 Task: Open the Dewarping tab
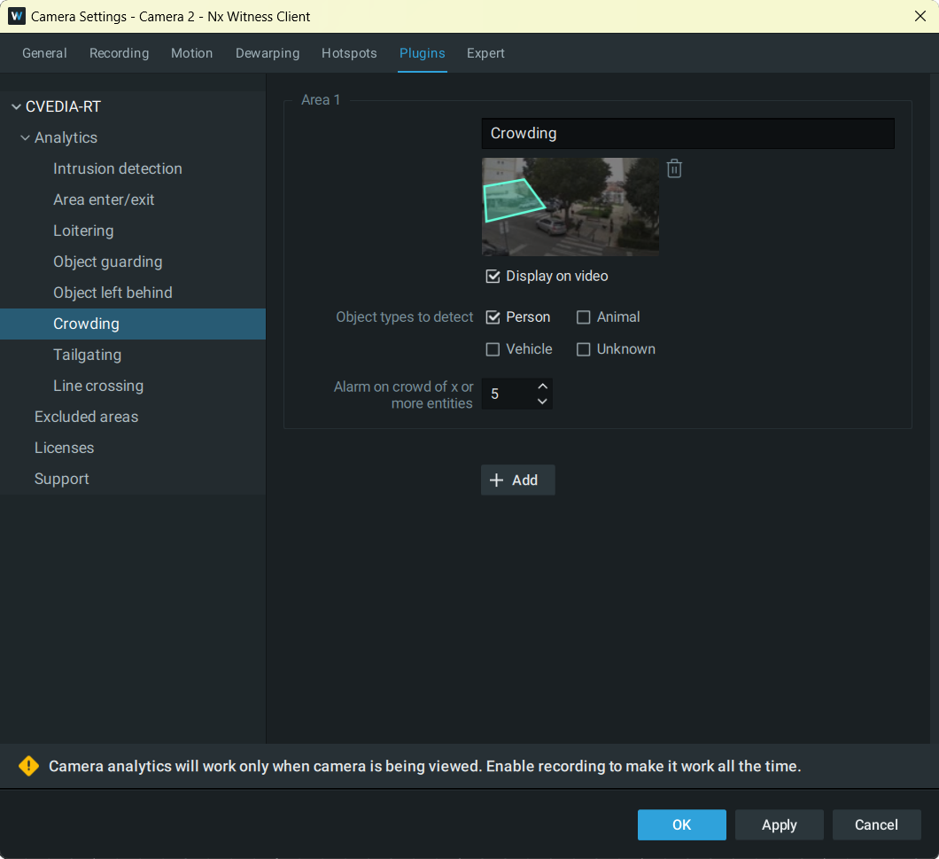click(268, 53)
